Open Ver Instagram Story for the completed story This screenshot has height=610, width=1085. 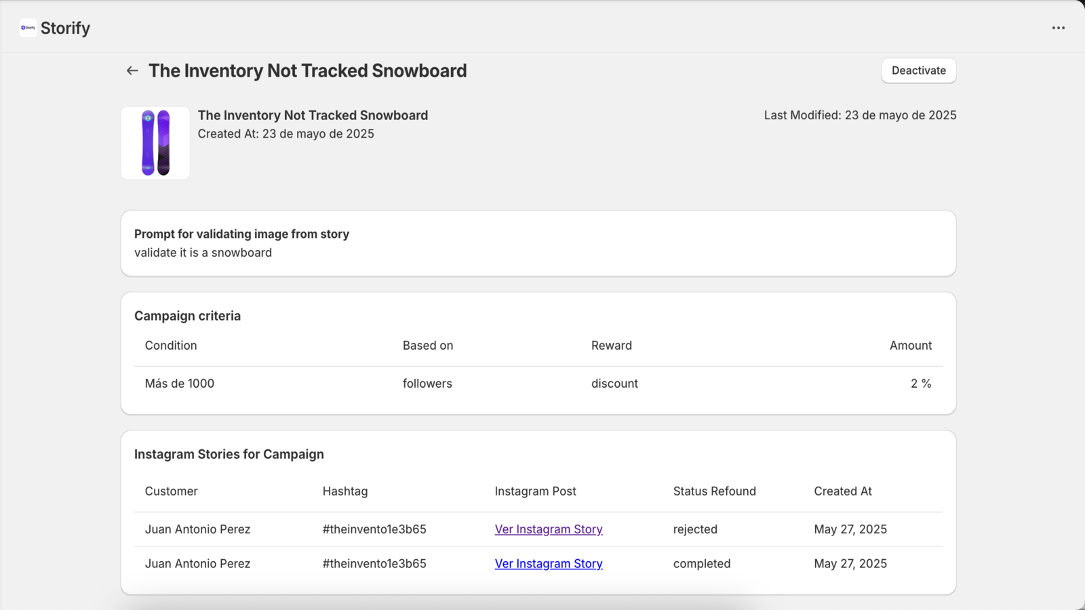pyautogui.click(x=548, y=563)
